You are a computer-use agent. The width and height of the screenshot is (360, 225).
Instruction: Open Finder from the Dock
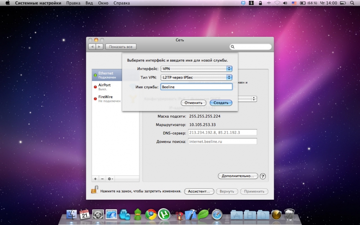[x=72, y=215]
